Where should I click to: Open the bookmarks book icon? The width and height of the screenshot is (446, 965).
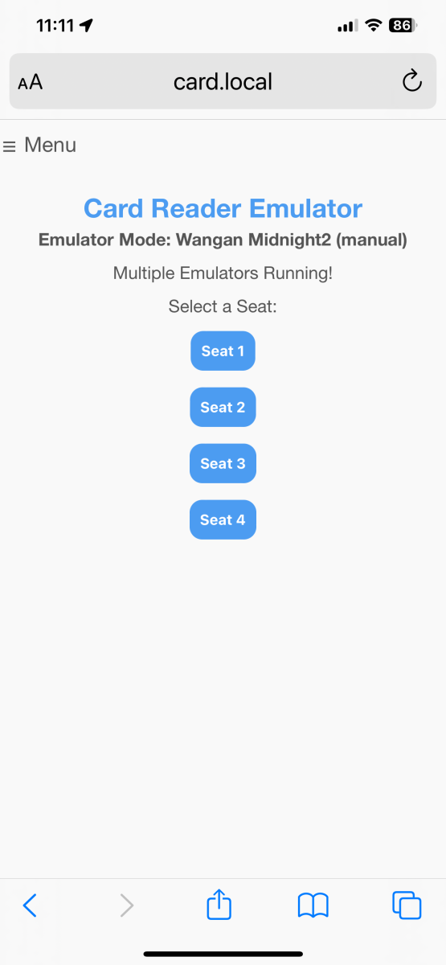pyautogui.click(x=313, y=905)
